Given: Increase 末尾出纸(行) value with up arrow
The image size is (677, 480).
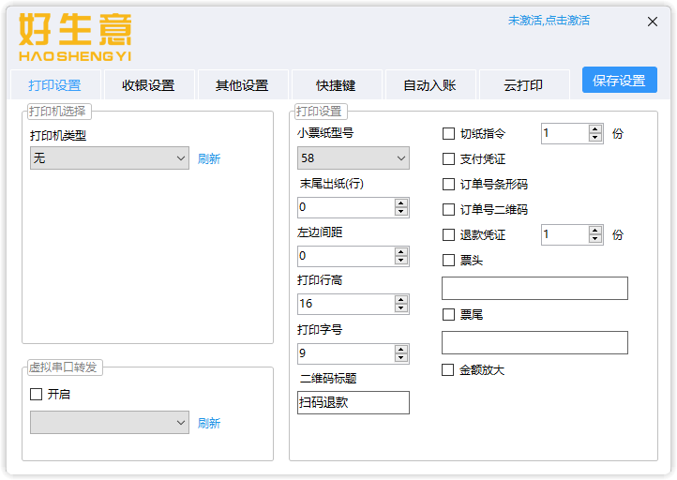Looking at the screenshot, I should 401,202.
